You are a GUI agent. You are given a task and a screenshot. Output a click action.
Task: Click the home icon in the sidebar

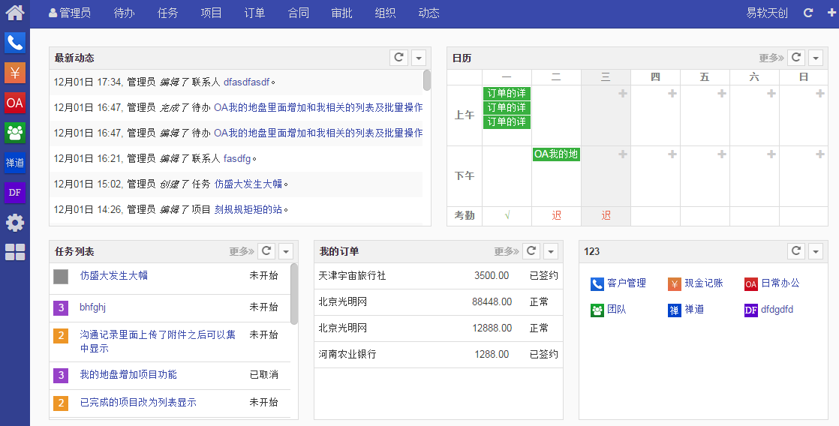(x=15, y=13)
